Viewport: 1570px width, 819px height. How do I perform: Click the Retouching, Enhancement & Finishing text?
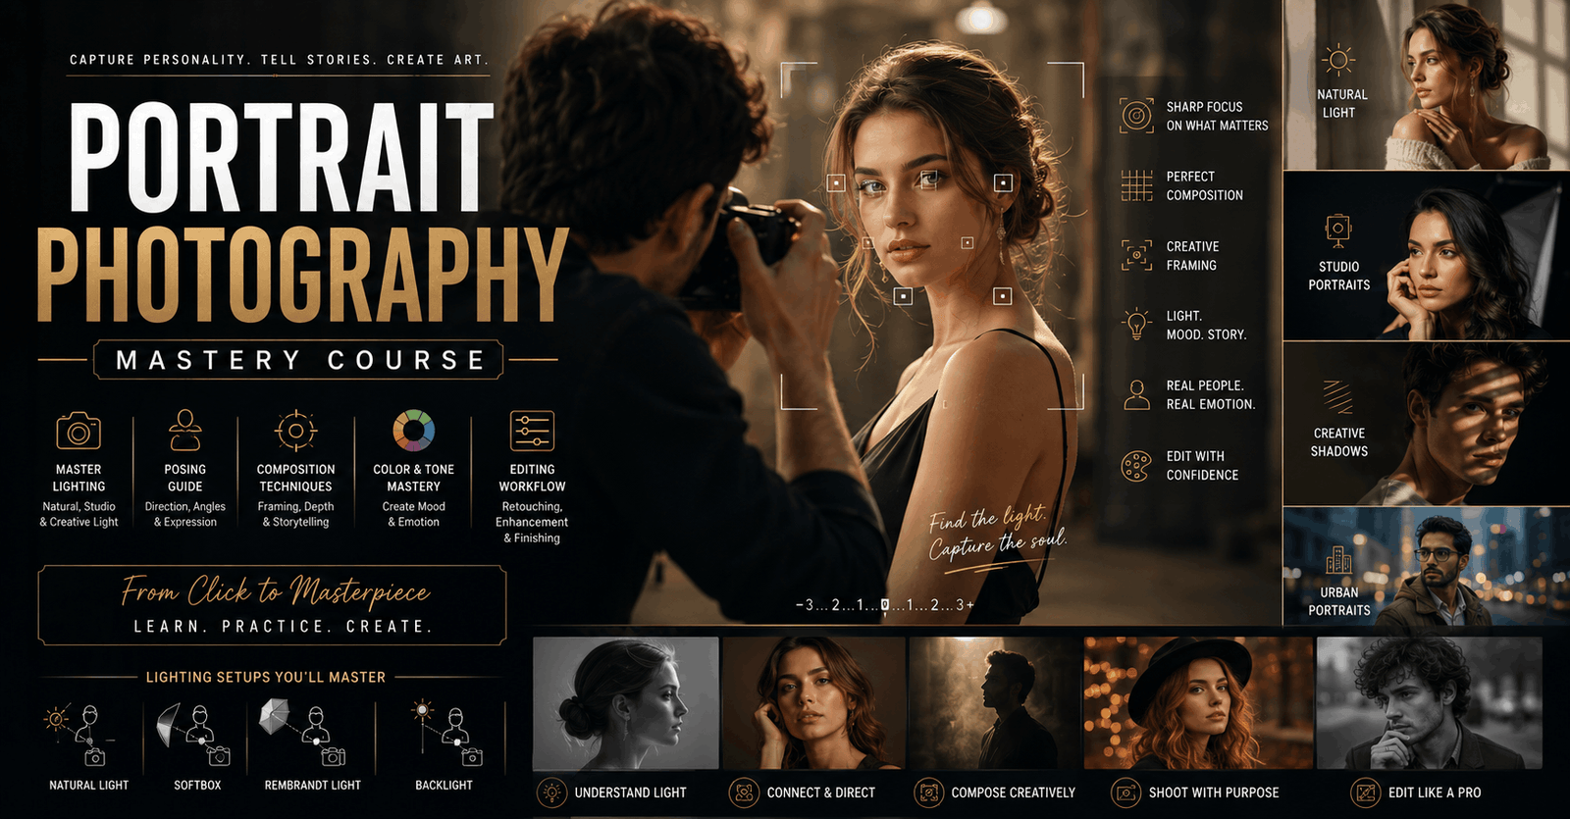(x=532, y=522)
